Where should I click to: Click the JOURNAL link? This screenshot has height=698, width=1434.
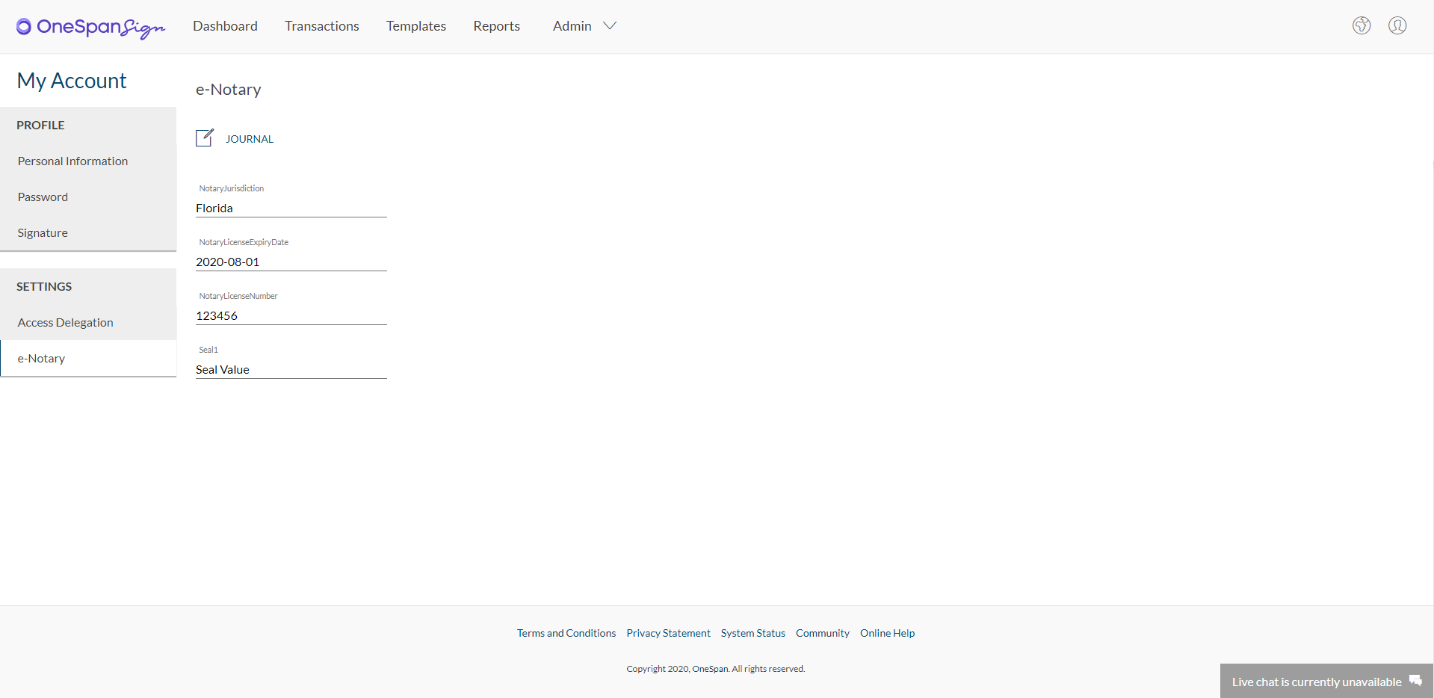click(250, 139)
